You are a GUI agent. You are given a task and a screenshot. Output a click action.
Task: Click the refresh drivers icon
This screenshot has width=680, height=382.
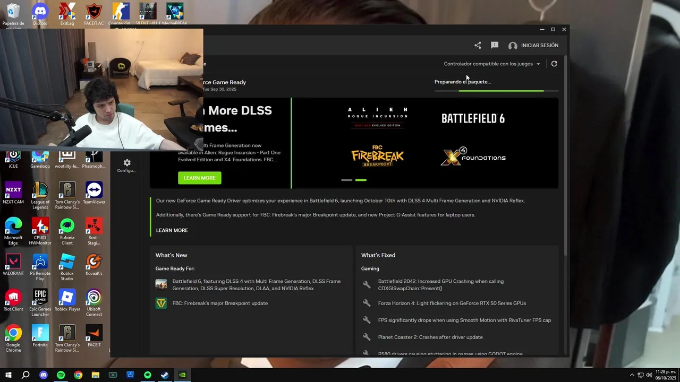point(554,64)
